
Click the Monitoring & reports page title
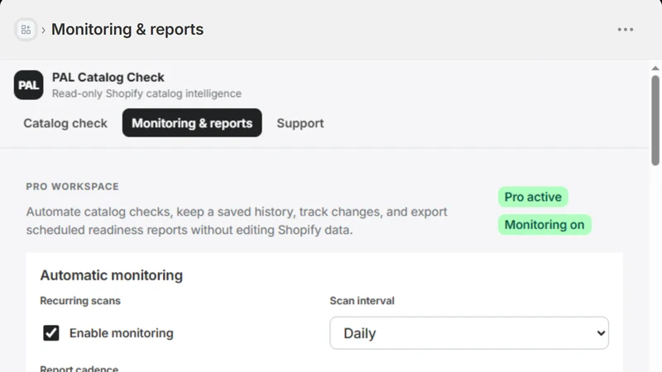127,29
